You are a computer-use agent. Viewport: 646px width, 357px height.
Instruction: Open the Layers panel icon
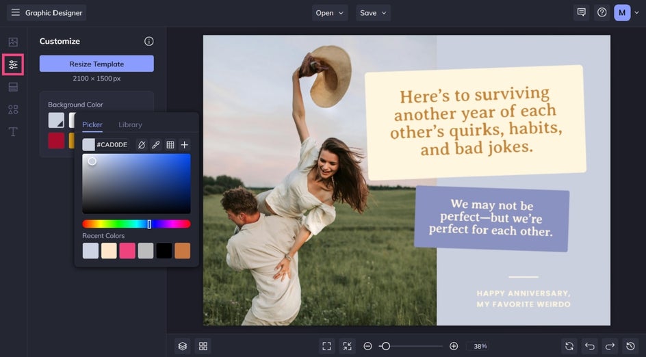click(x=183, y=346)
